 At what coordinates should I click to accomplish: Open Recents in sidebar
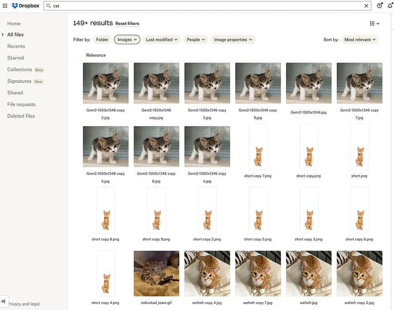pos(16,47)
